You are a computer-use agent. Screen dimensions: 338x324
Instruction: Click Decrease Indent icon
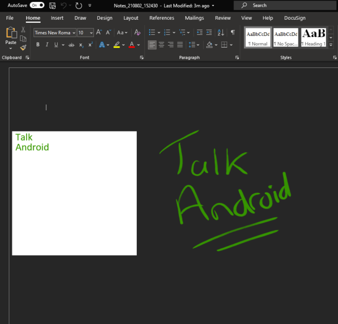tap(200, 32)
